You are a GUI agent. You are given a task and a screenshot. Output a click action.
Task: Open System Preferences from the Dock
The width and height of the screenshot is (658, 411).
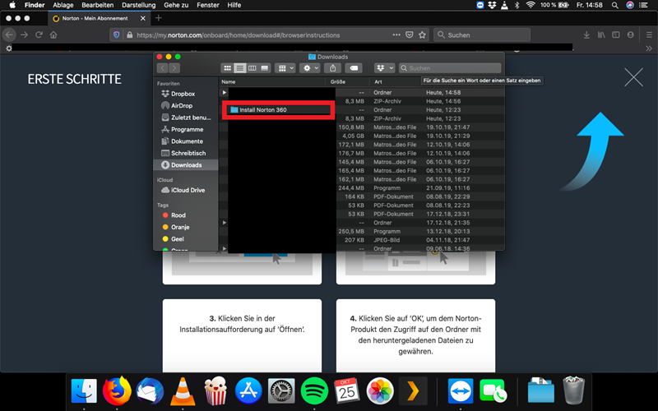click(x=281, y=391)
